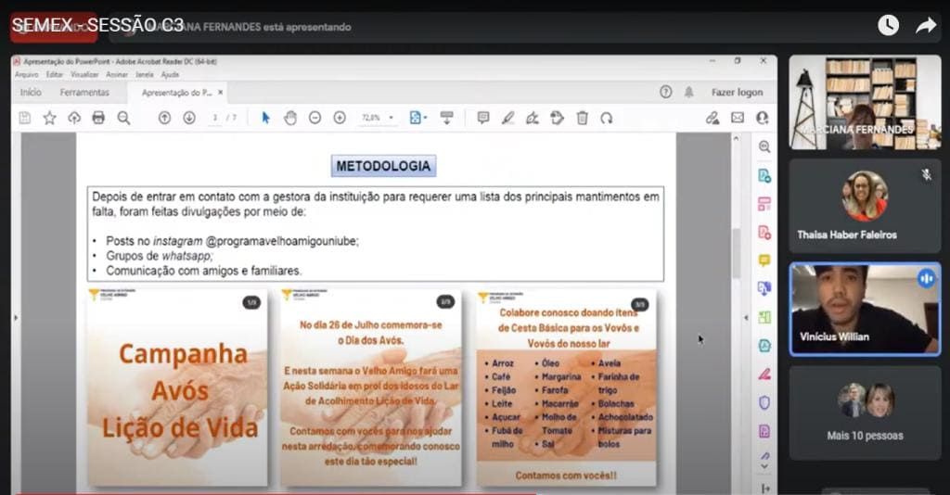Open the page fit options dropdown
Screen dimensions: 950x495
[x=418, y=118]
